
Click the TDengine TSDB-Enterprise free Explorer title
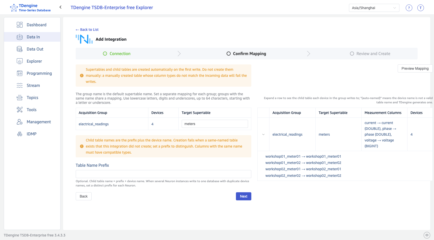pos(112,8)
